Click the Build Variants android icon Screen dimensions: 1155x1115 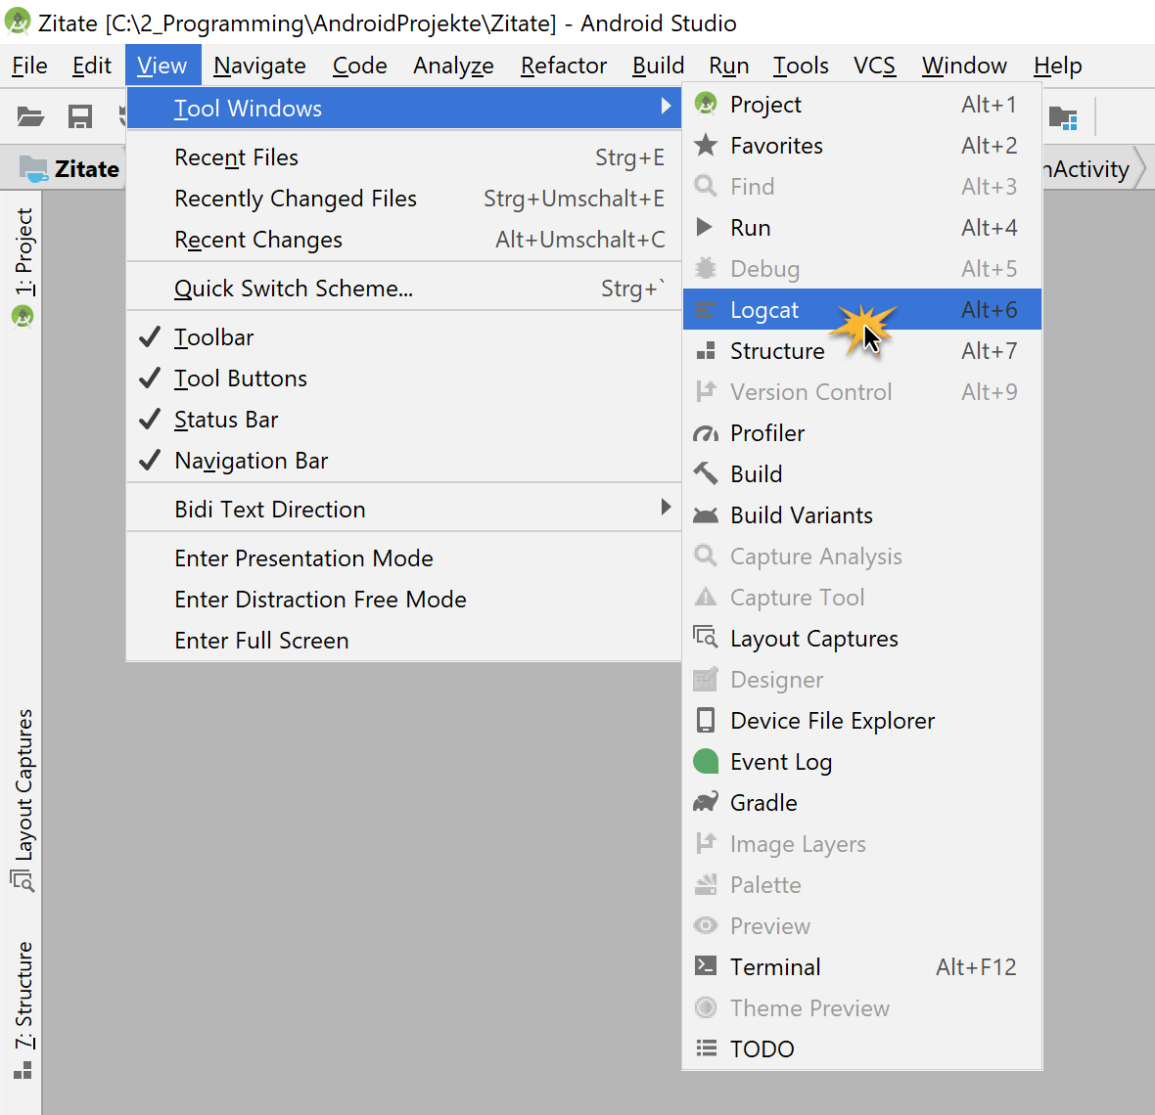pyautogui.click(x=706, y=515)
